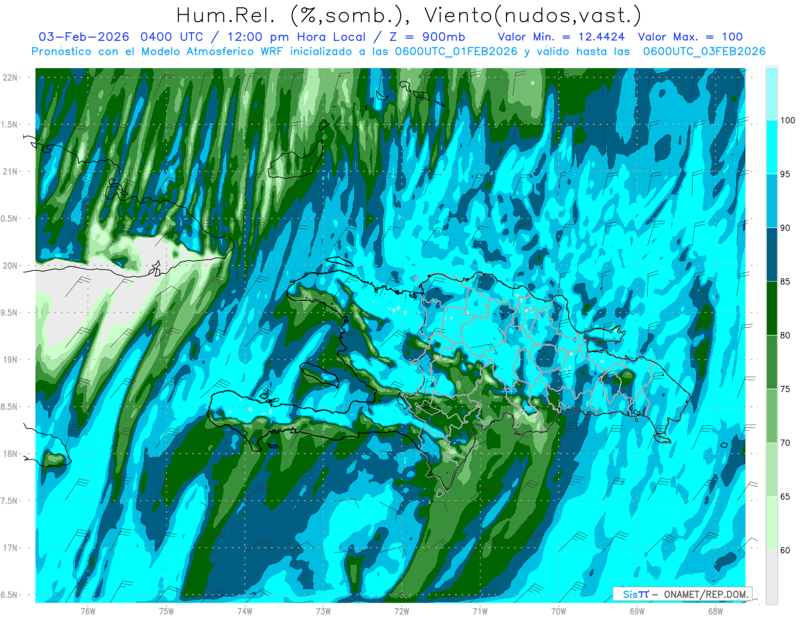Click the '74W' longitude label

245,611
